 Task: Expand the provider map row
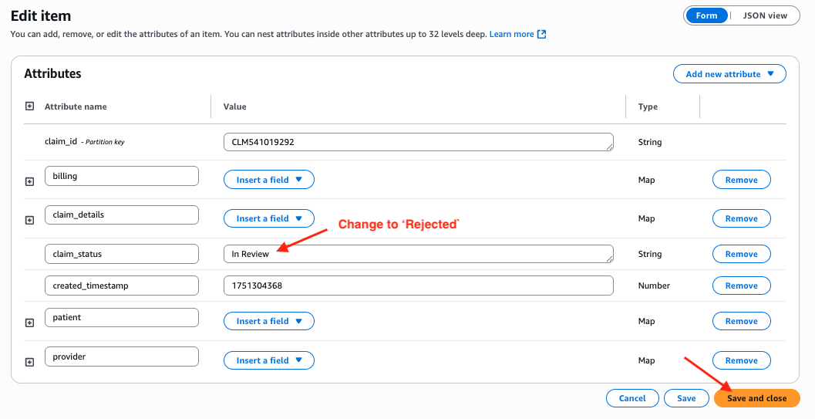[30, 362]
